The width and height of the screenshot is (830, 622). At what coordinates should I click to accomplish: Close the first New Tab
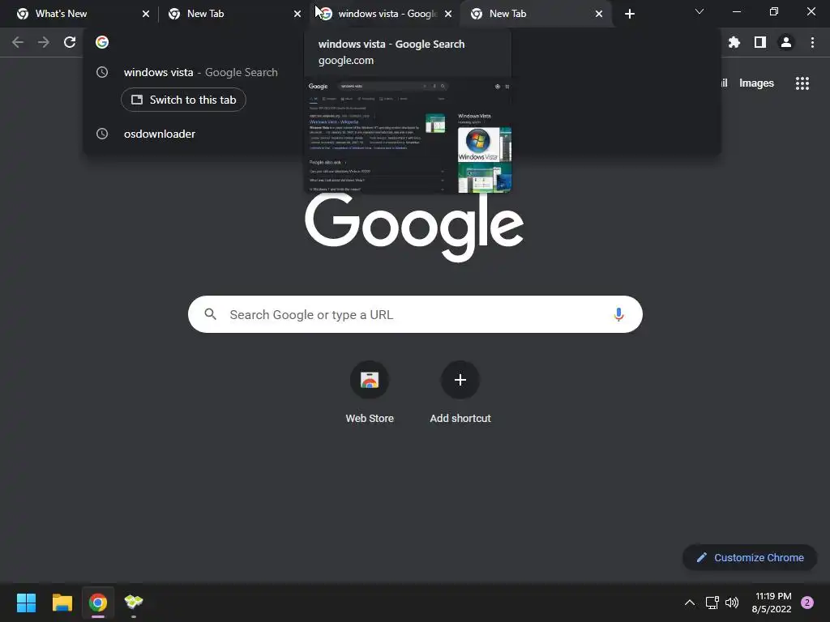coord(297,14)
